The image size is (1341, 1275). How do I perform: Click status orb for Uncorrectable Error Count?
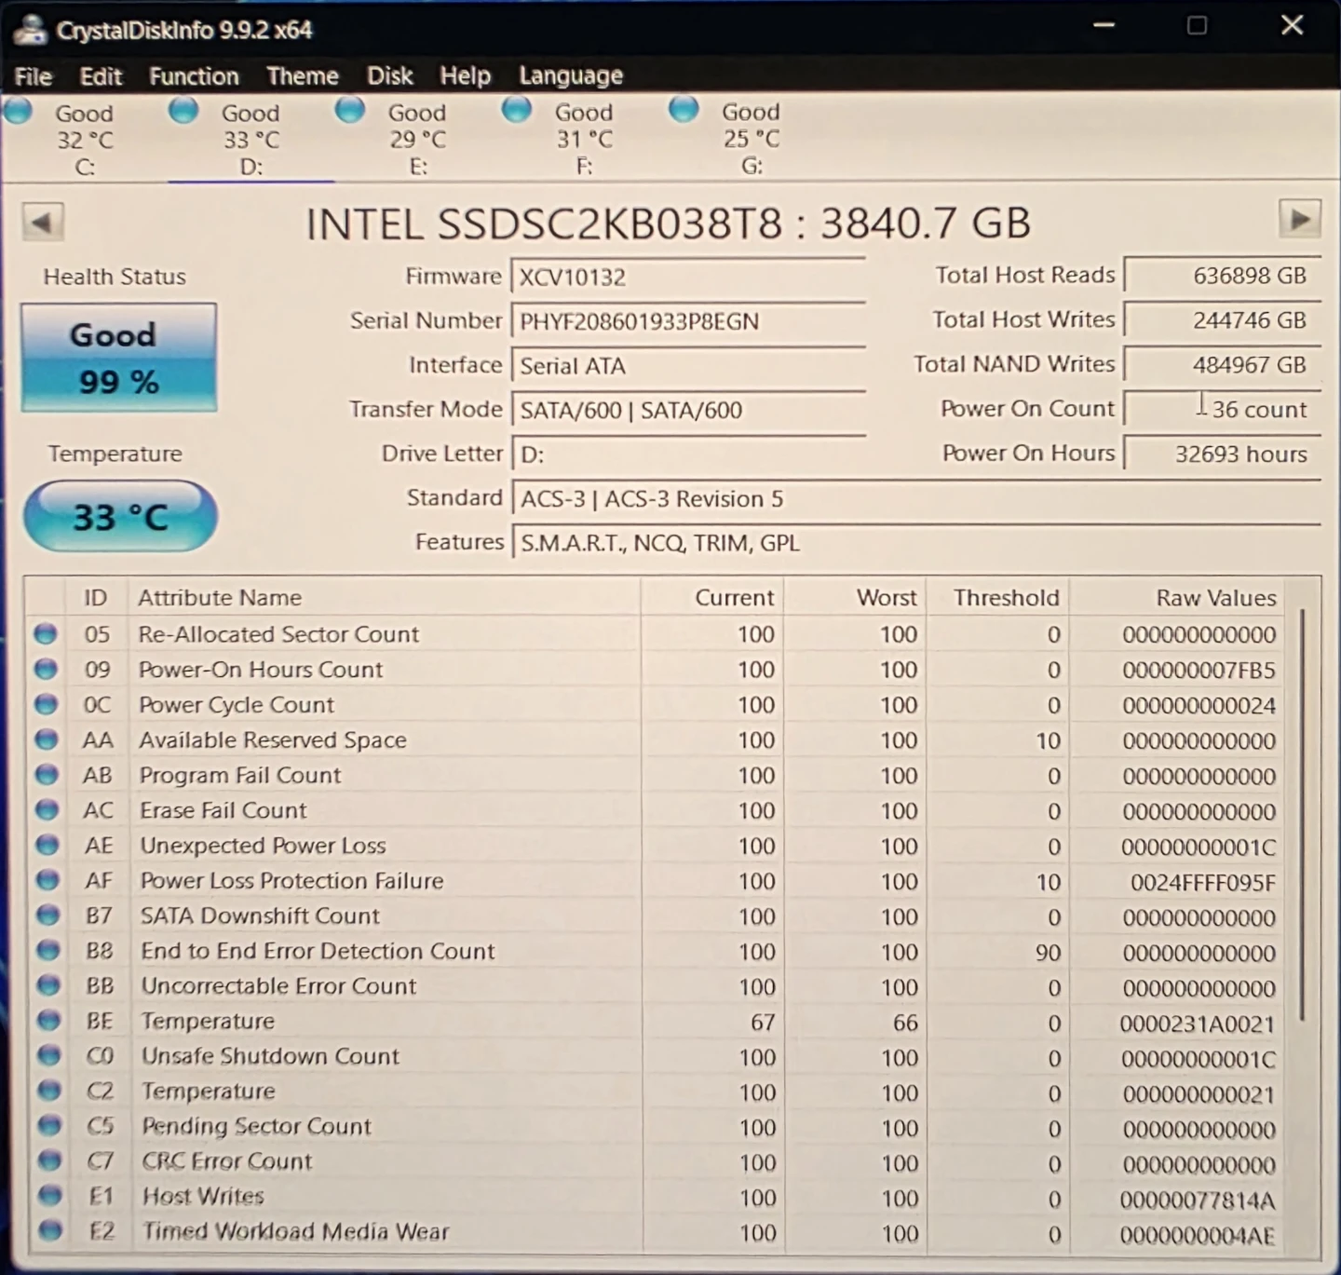click(48, 985)
